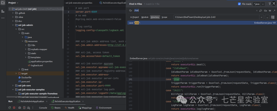Open the Environment tab

104,108
